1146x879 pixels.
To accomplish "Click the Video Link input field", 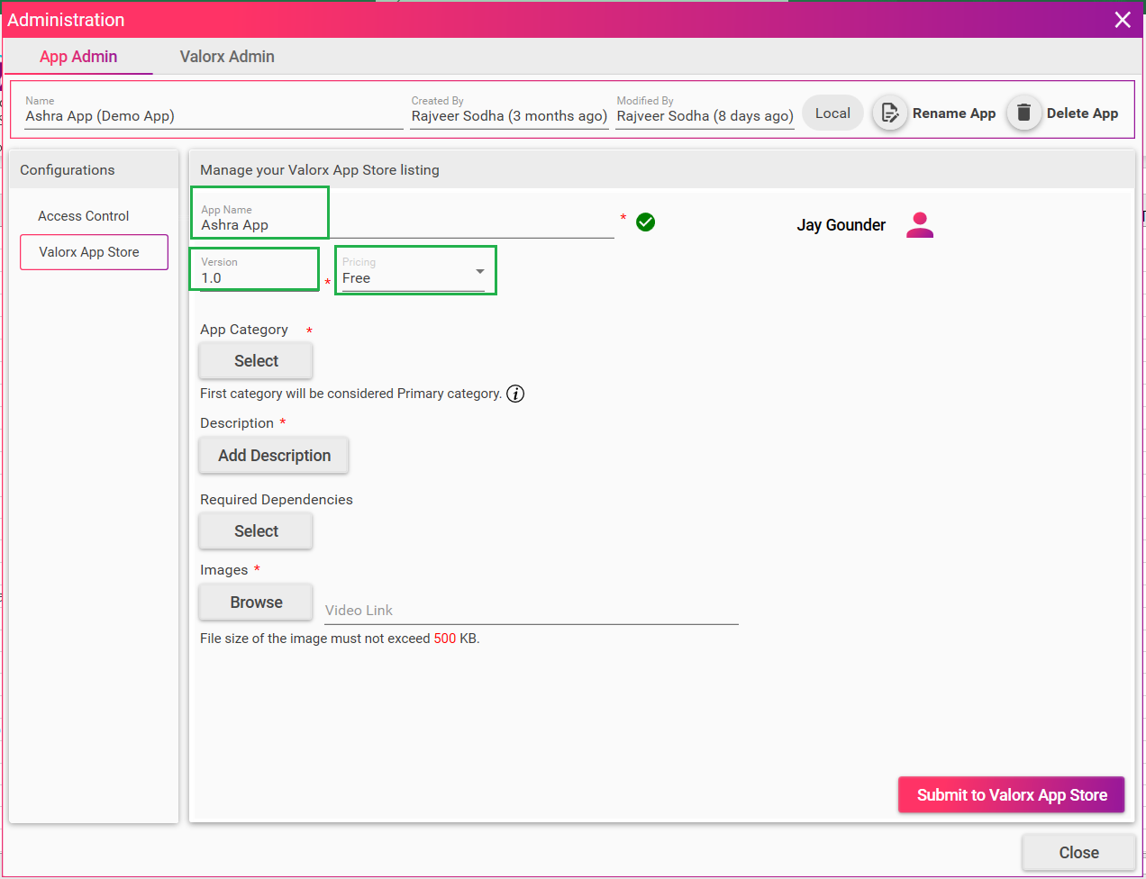I will [532, 610].
